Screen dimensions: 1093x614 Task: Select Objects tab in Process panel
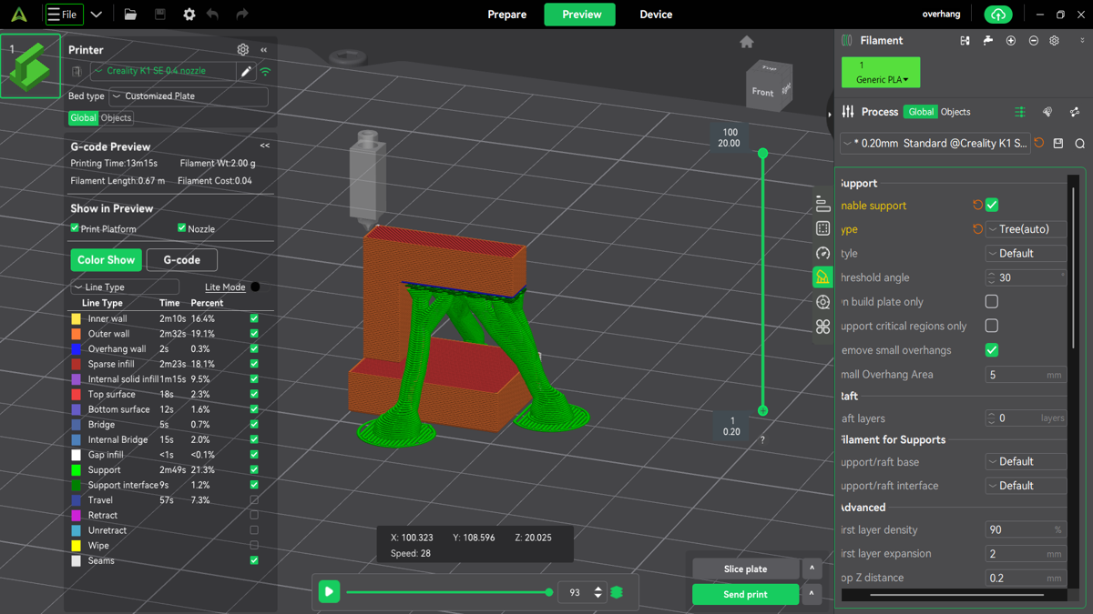(955, 112)
